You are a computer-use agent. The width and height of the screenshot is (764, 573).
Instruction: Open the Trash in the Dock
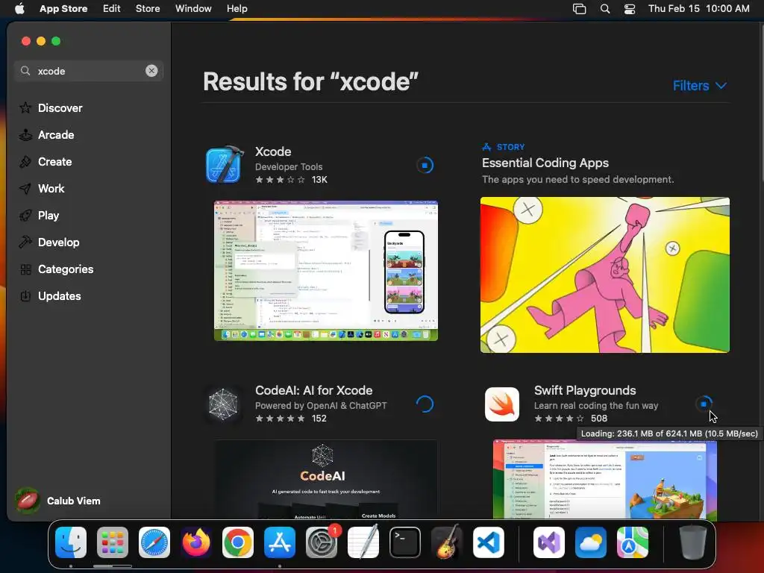point(693,542)
